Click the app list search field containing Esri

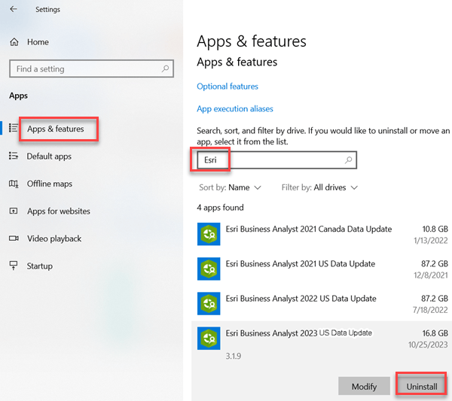coord(277,160)
